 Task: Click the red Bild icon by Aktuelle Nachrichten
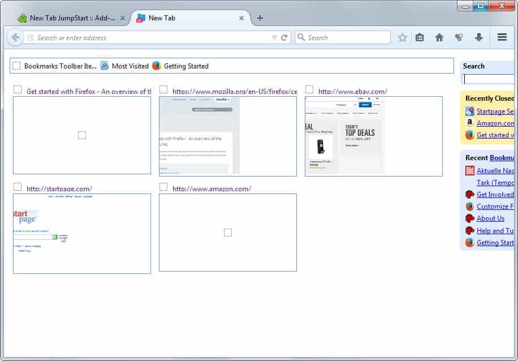click(x=470, y=170)
